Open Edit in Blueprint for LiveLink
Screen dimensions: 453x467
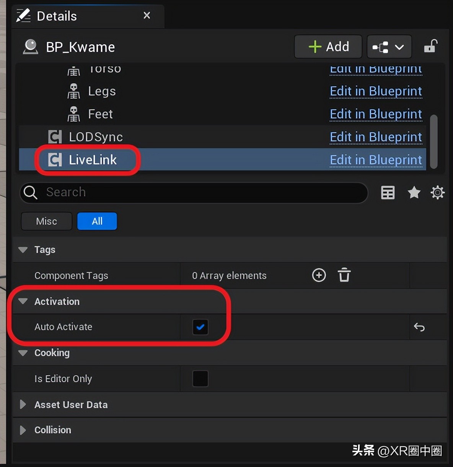tap(376, 160)
